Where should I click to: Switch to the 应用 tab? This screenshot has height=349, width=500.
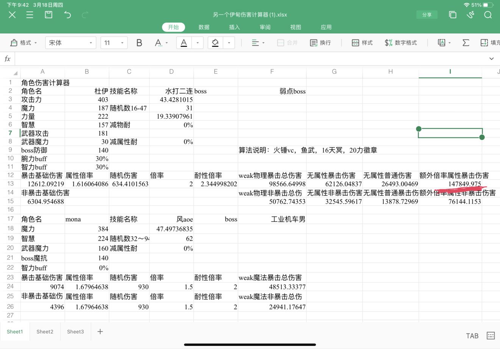(x=326, y=27)
